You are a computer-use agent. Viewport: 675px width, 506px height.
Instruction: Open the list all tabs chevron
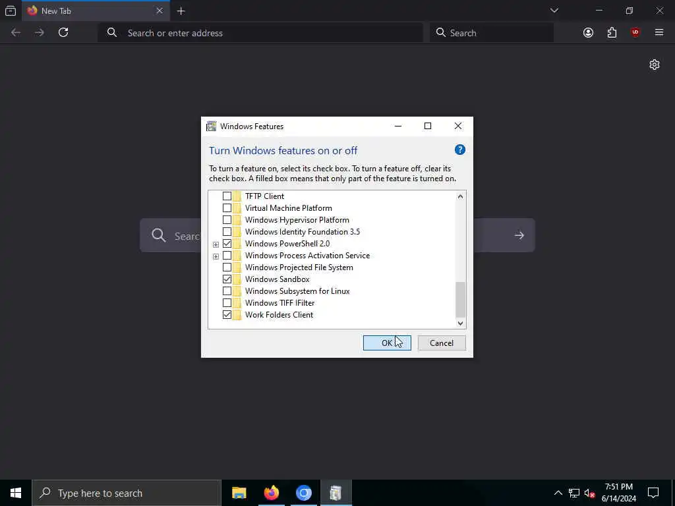(554, 11)
